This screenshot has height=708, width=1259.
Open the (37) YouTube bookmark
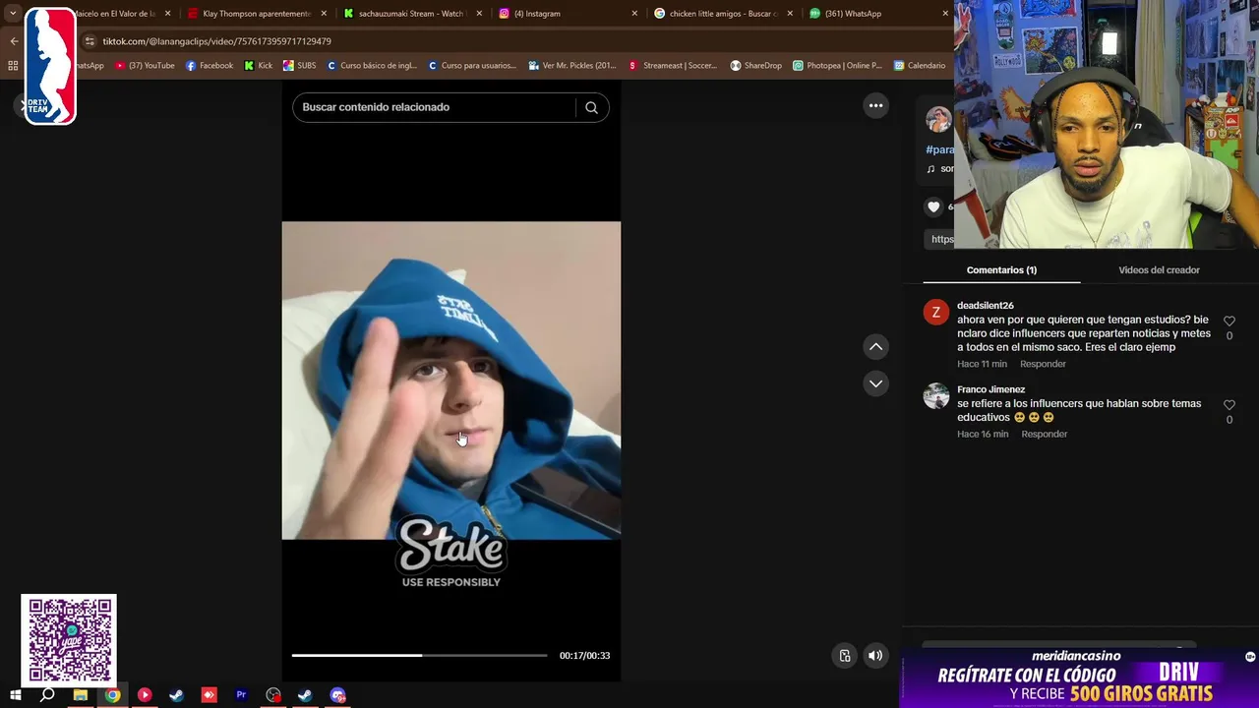point(145,66)
